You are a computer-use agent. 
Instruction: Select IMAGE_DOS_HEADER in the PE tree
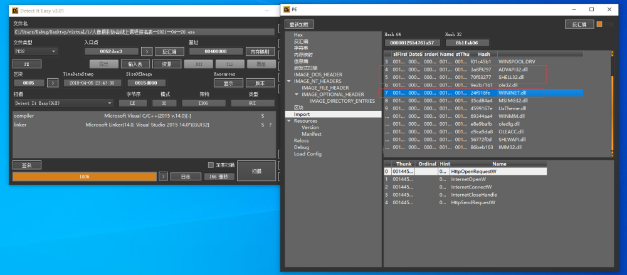[318, 75]
